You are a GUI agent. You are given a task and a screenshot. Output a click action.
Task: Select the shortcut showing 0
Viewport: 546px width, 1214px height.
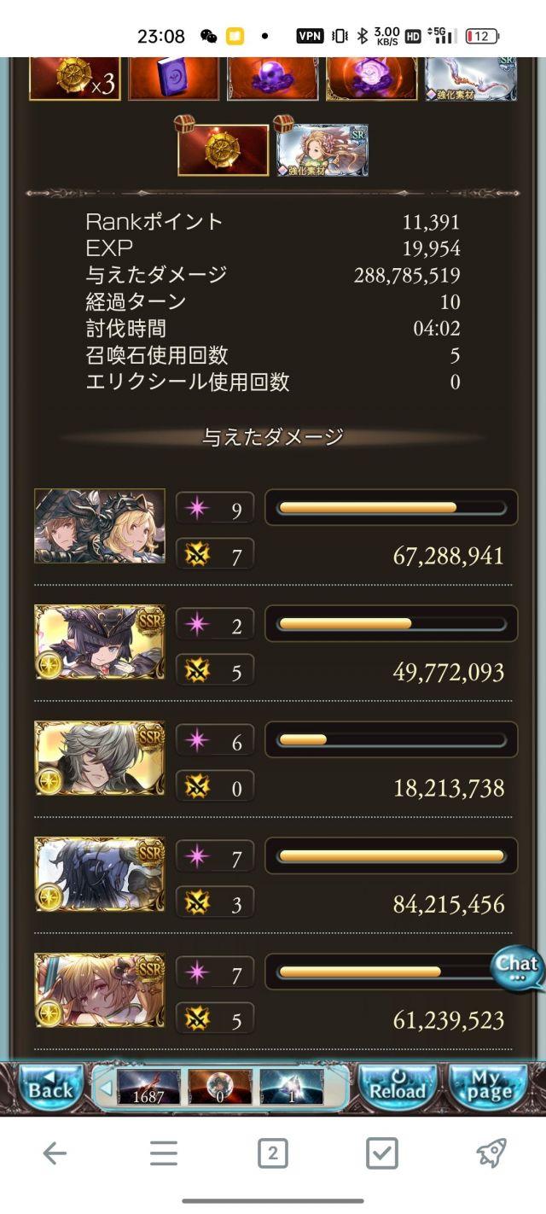pos(220,1087)
